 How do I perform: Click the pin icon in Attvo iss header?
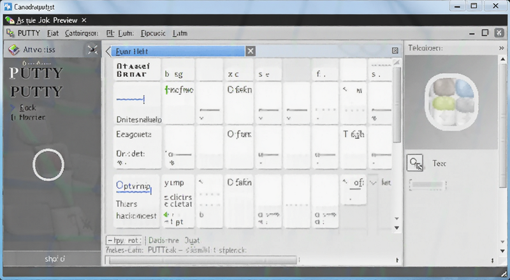pyautogui.click(x=92, y=50)
